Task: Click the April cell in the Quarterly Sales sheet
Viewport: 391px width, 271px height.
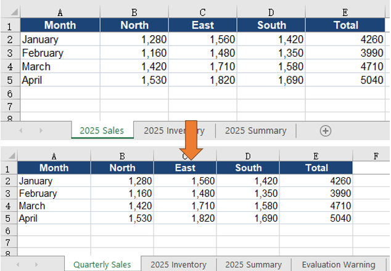Action: (54, 218)
